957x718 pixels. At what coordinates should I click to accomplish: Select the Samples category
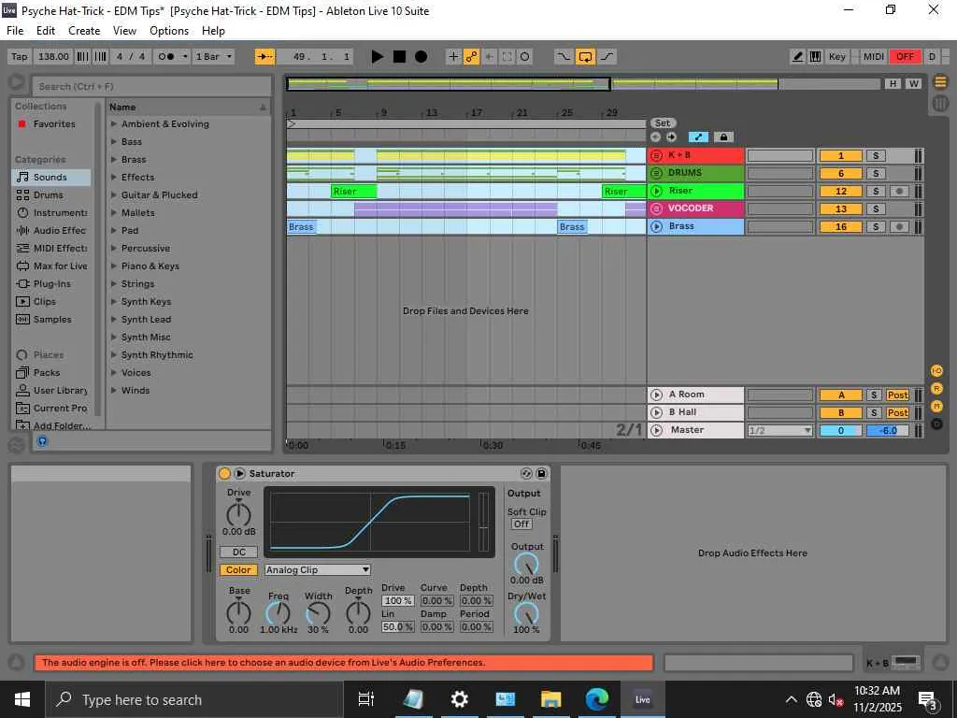pos(51,320)
